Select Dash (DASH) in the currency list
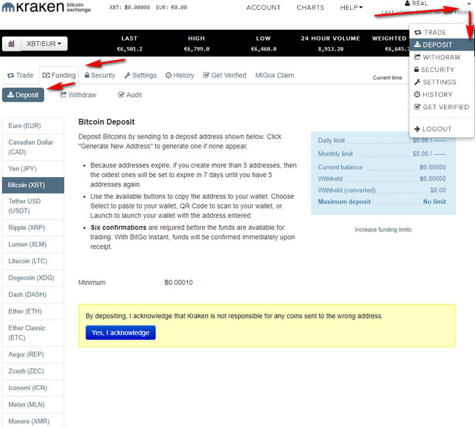The width and height of the screenshot is (475, 427). point(33,295)
